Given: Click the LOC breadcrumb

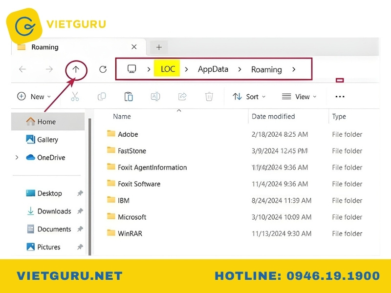Looking at the screenshot, I should point(168,69).
